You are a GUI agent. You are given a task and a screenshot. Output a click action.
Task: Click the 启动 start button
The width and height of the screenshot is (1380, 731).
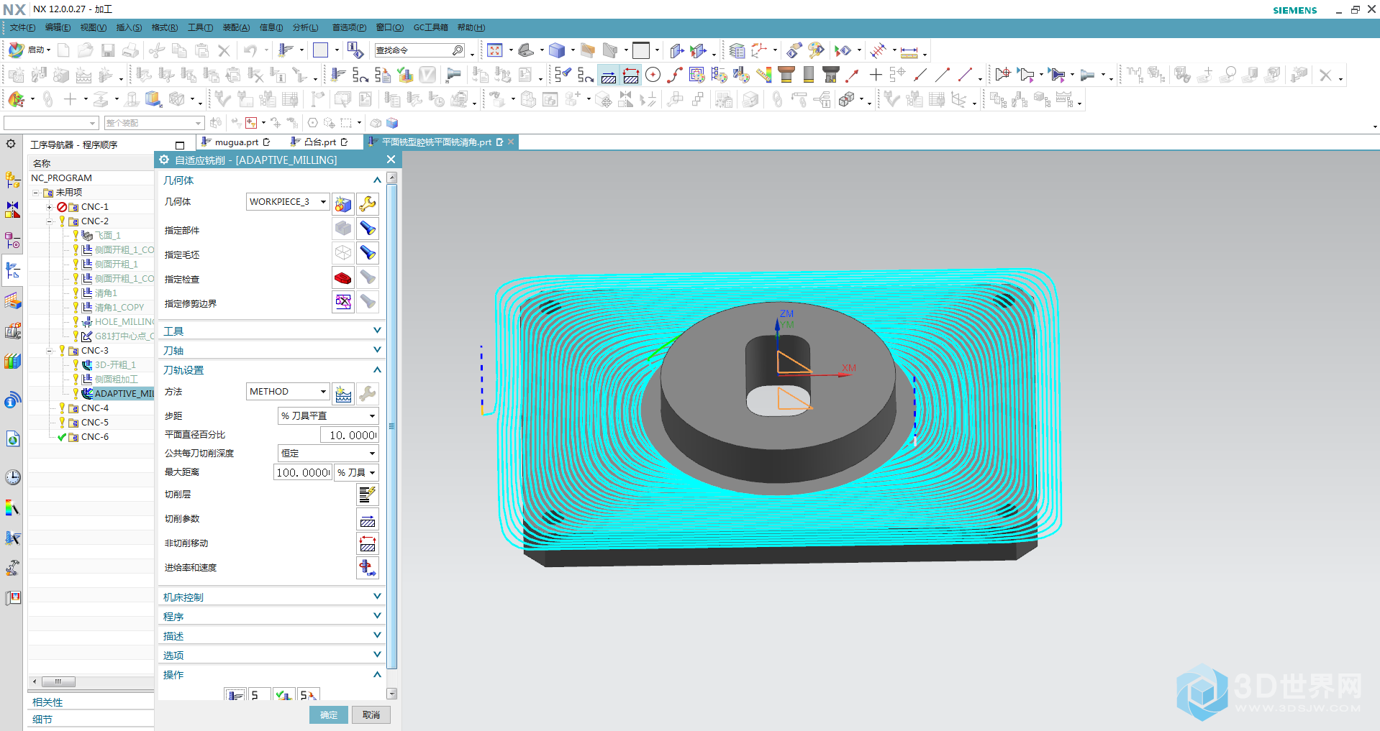click(29, 50)
